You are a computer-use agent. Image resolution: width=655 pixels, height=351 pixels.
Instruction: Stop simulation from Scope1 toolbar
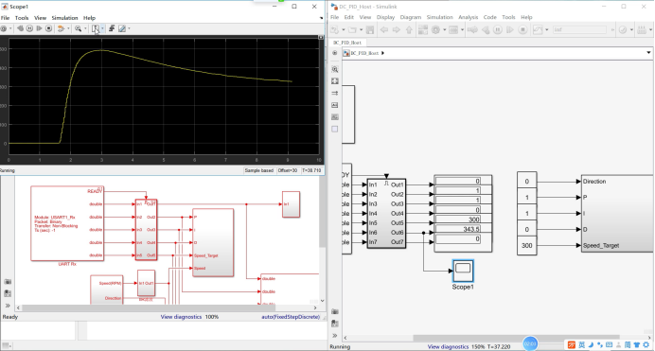click(x=49, y=28)
